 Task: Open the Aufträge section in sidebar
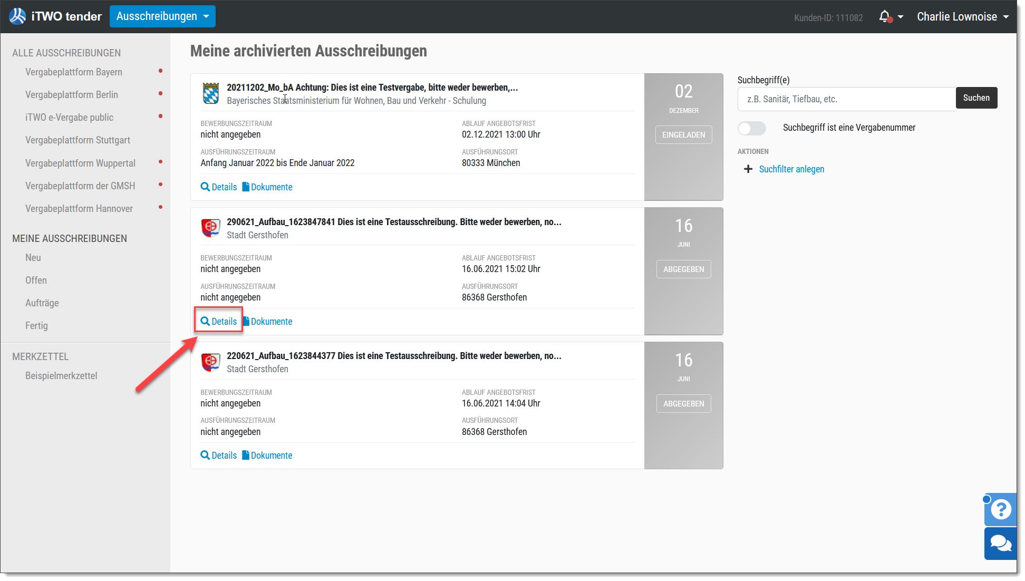(42, 303)
